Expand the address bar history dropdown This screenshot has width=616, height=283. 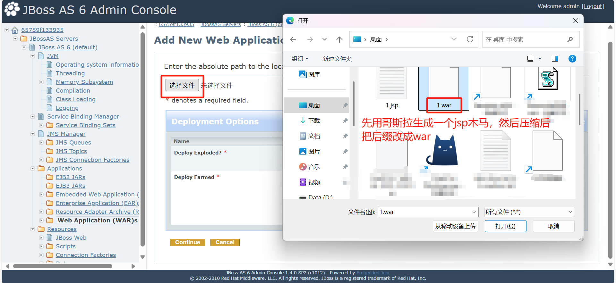pyautogui.click(x=454, y=39)
